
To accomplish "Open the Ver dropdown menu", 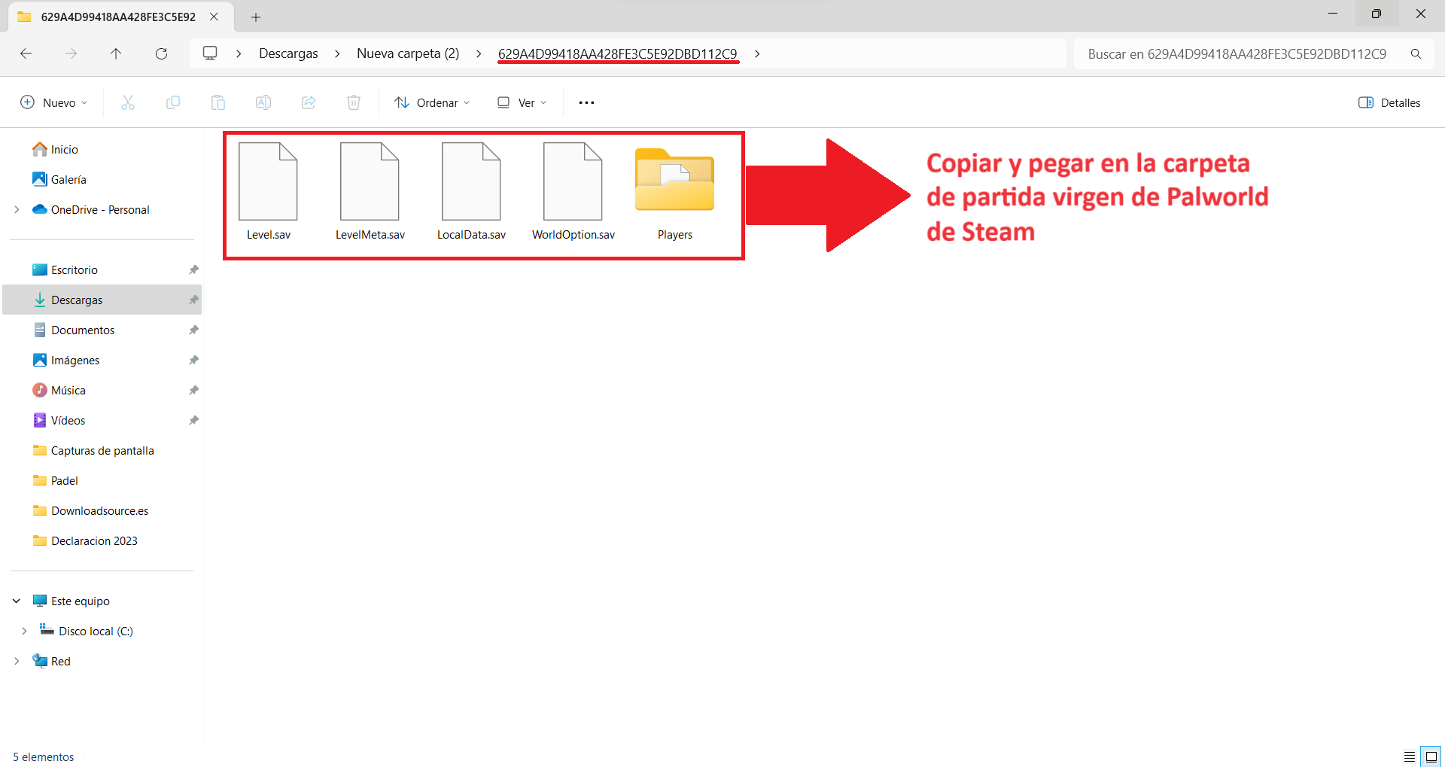I will 522,102.
